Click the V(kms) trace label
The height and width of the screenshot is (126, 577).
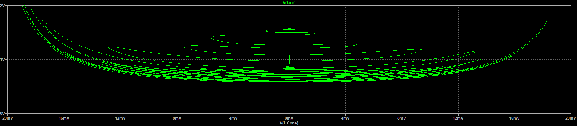(289, 2)
